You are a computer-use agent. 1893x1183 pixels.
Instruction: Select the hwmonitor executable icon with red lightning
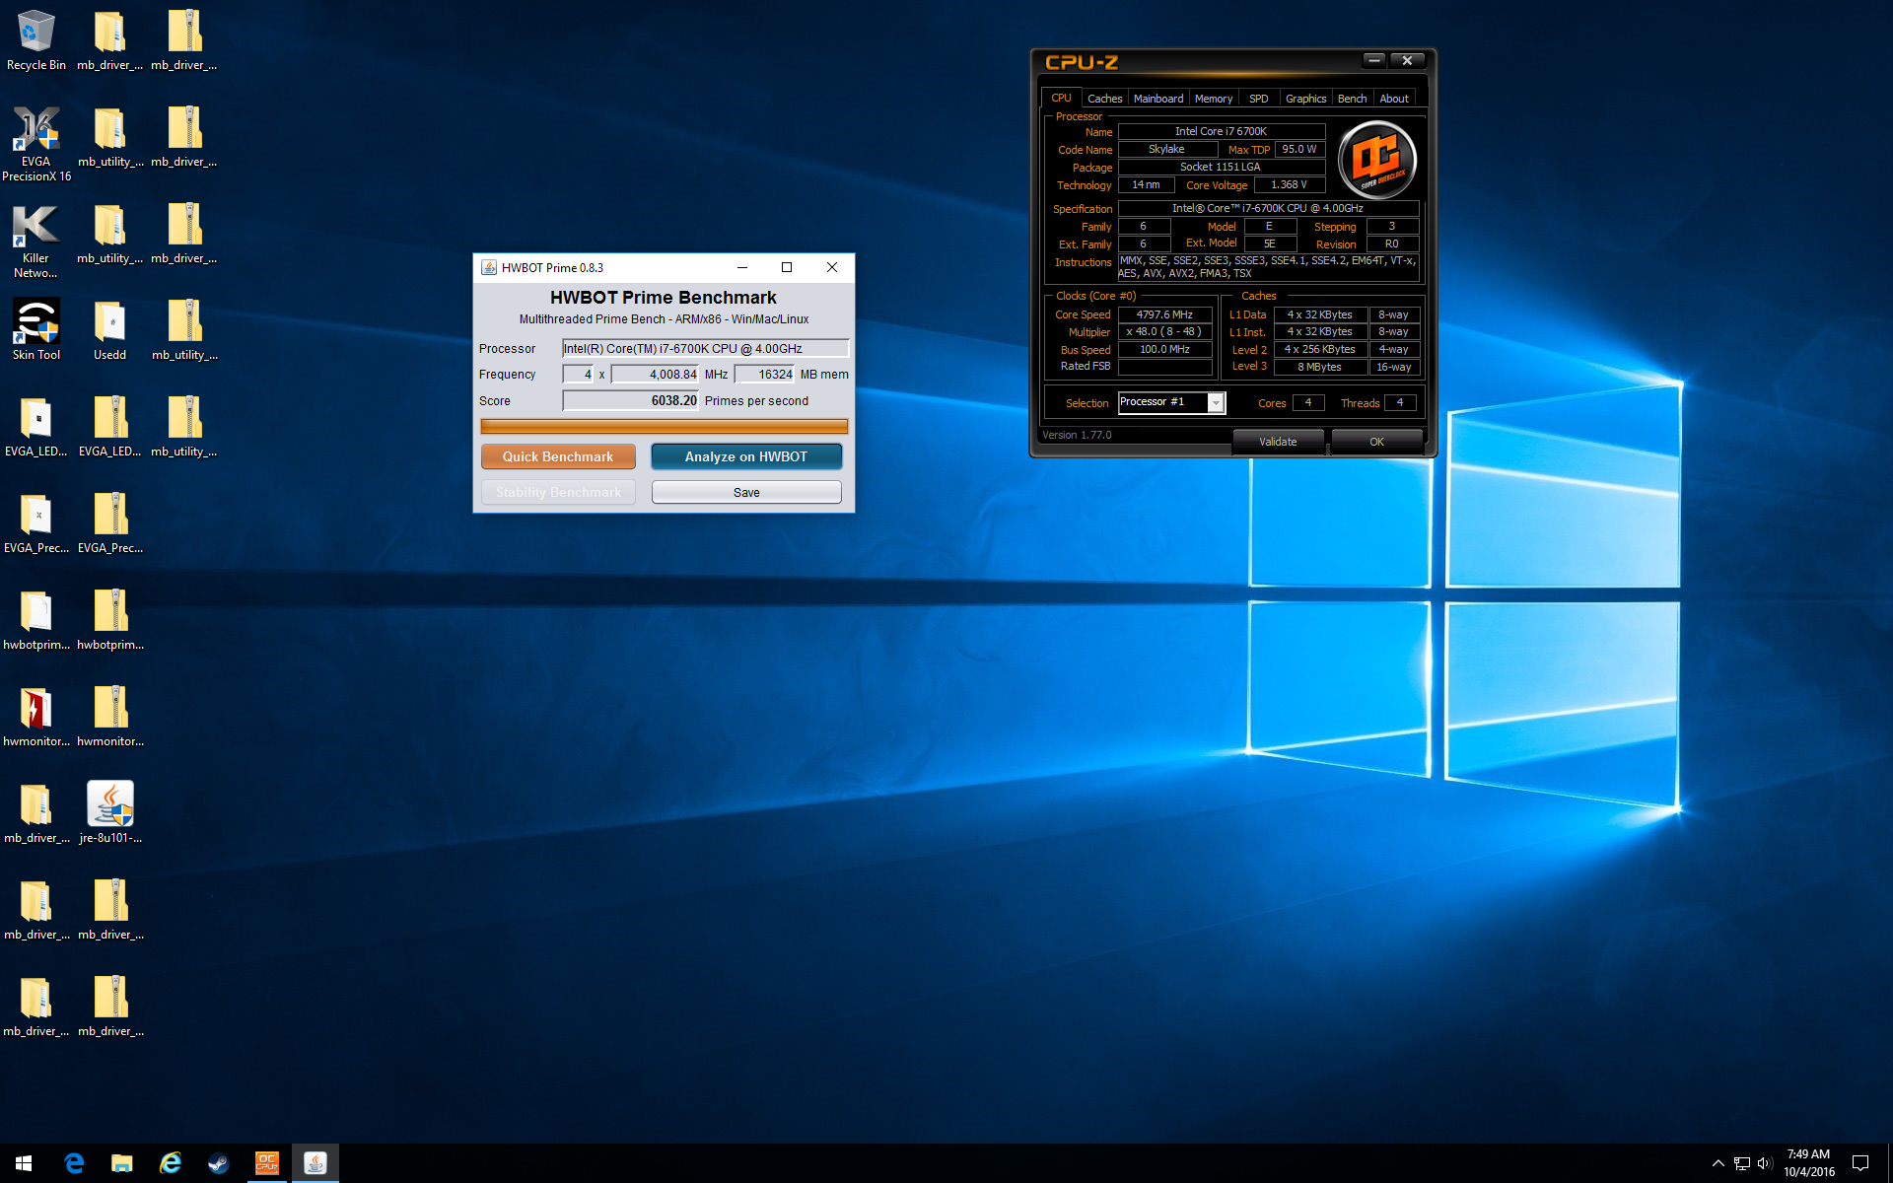(35, 717)
